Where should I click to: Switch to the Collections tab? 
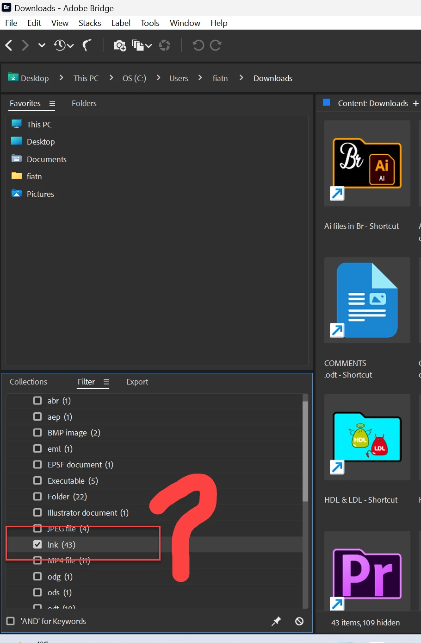tap(28, 382)
